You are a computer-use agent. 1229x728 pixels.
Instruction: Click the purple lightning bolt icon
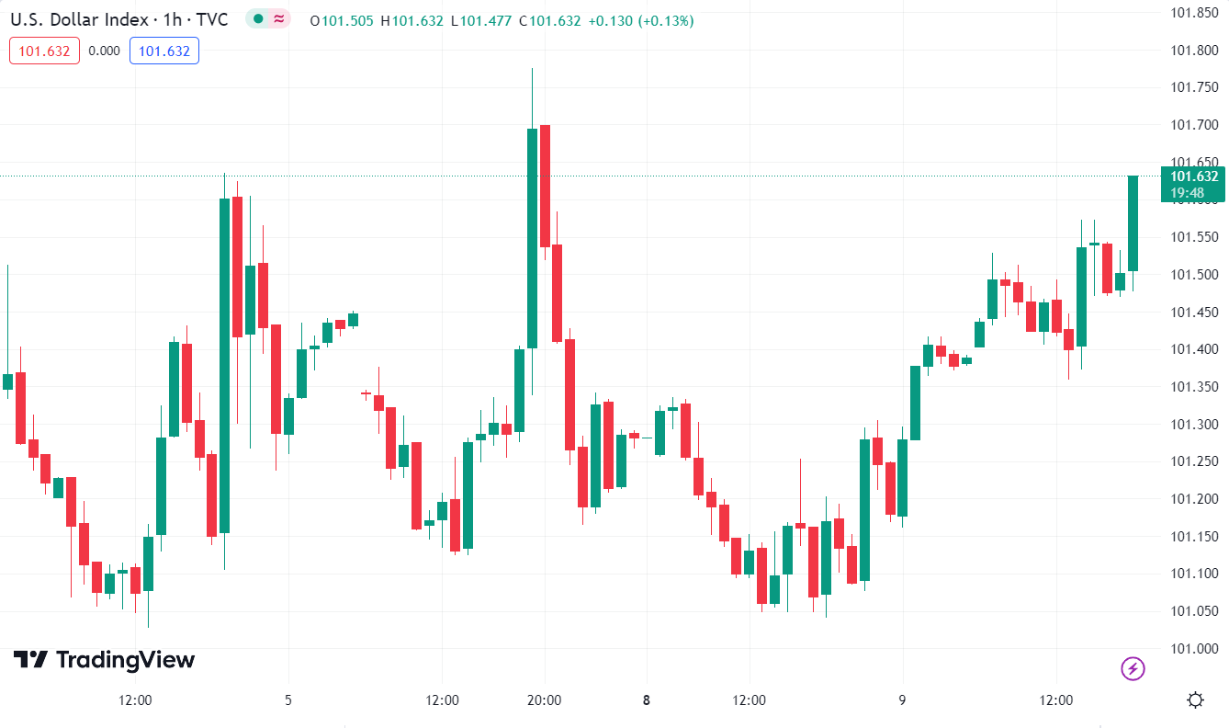[1133, 668]
